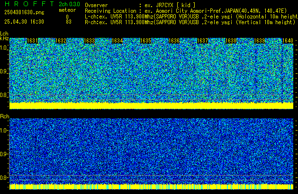Click the meteor count value 83
298x194 pixels.
point(69,22)
